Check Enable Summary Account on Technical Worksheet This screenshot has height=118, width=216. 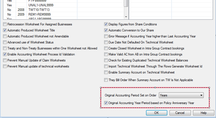[106, 72]
